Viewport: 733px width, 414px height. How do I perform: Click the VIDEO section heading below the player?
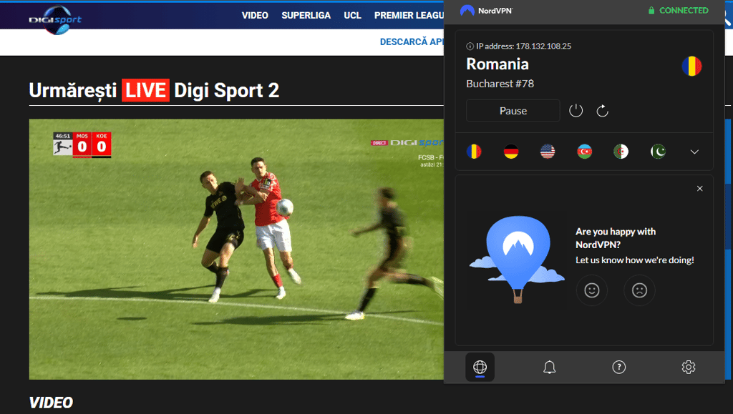click(51, 403)
